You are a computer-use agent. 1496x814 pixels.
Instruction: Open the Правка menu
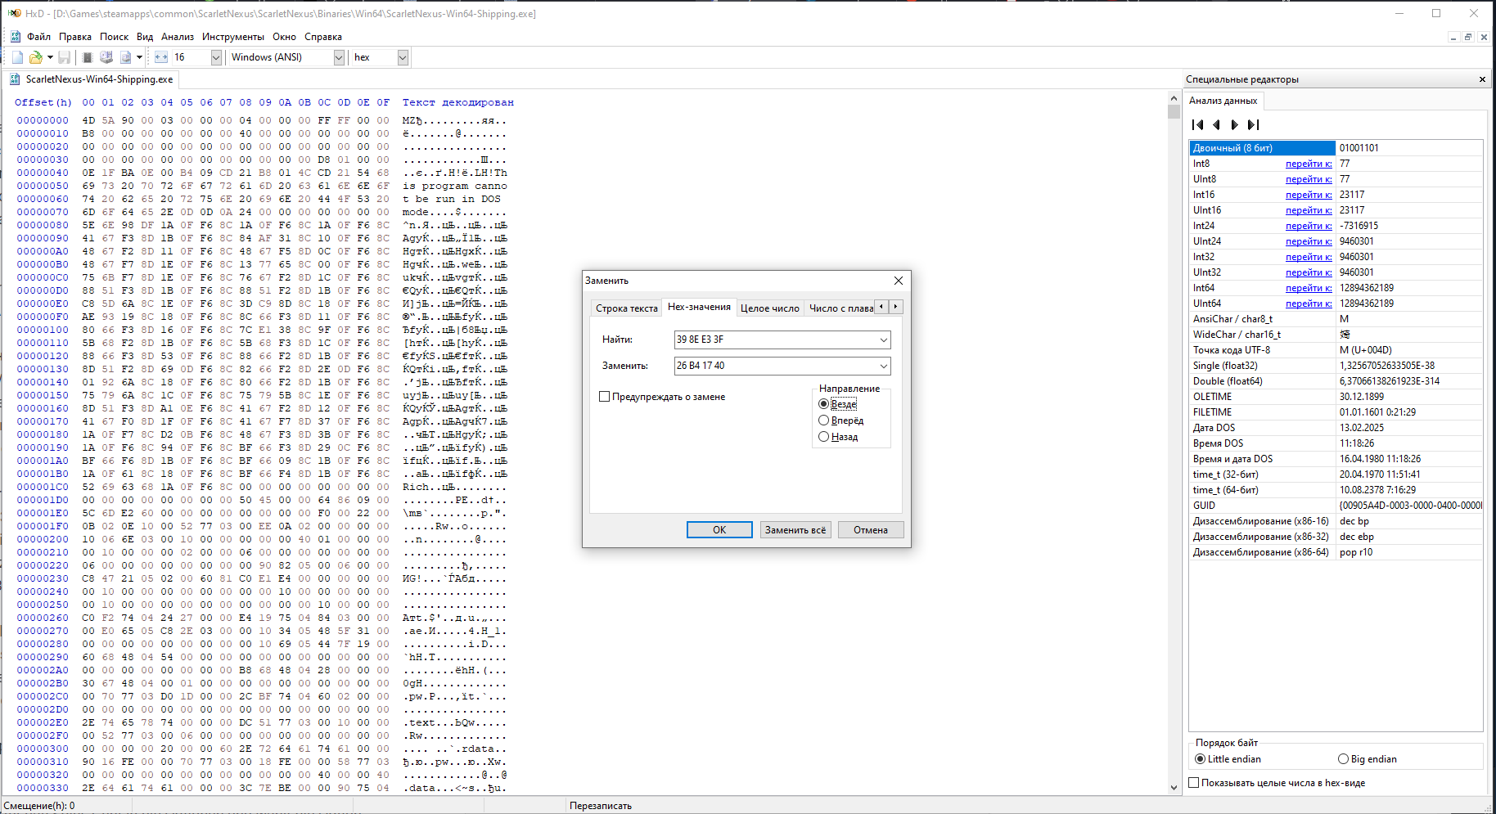coord(75,37)
